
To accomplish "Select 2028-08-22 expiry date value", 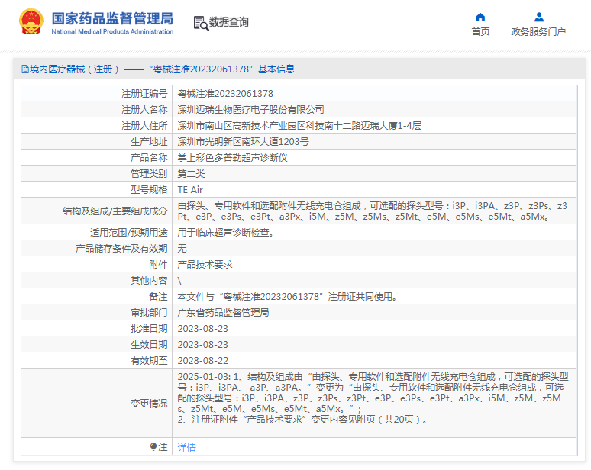I will 203,360.
